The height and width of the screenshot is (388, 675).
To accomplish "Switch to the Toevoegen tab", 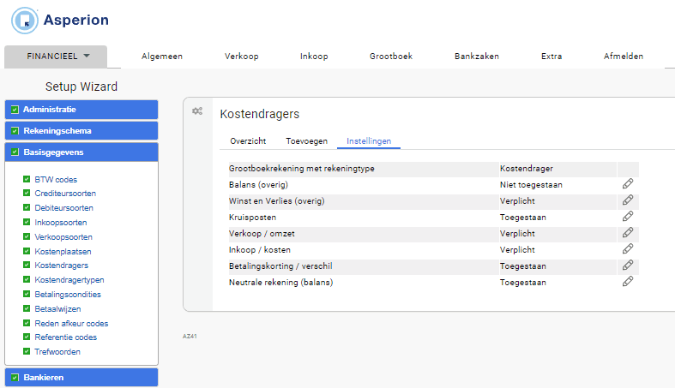I will 306,141.
